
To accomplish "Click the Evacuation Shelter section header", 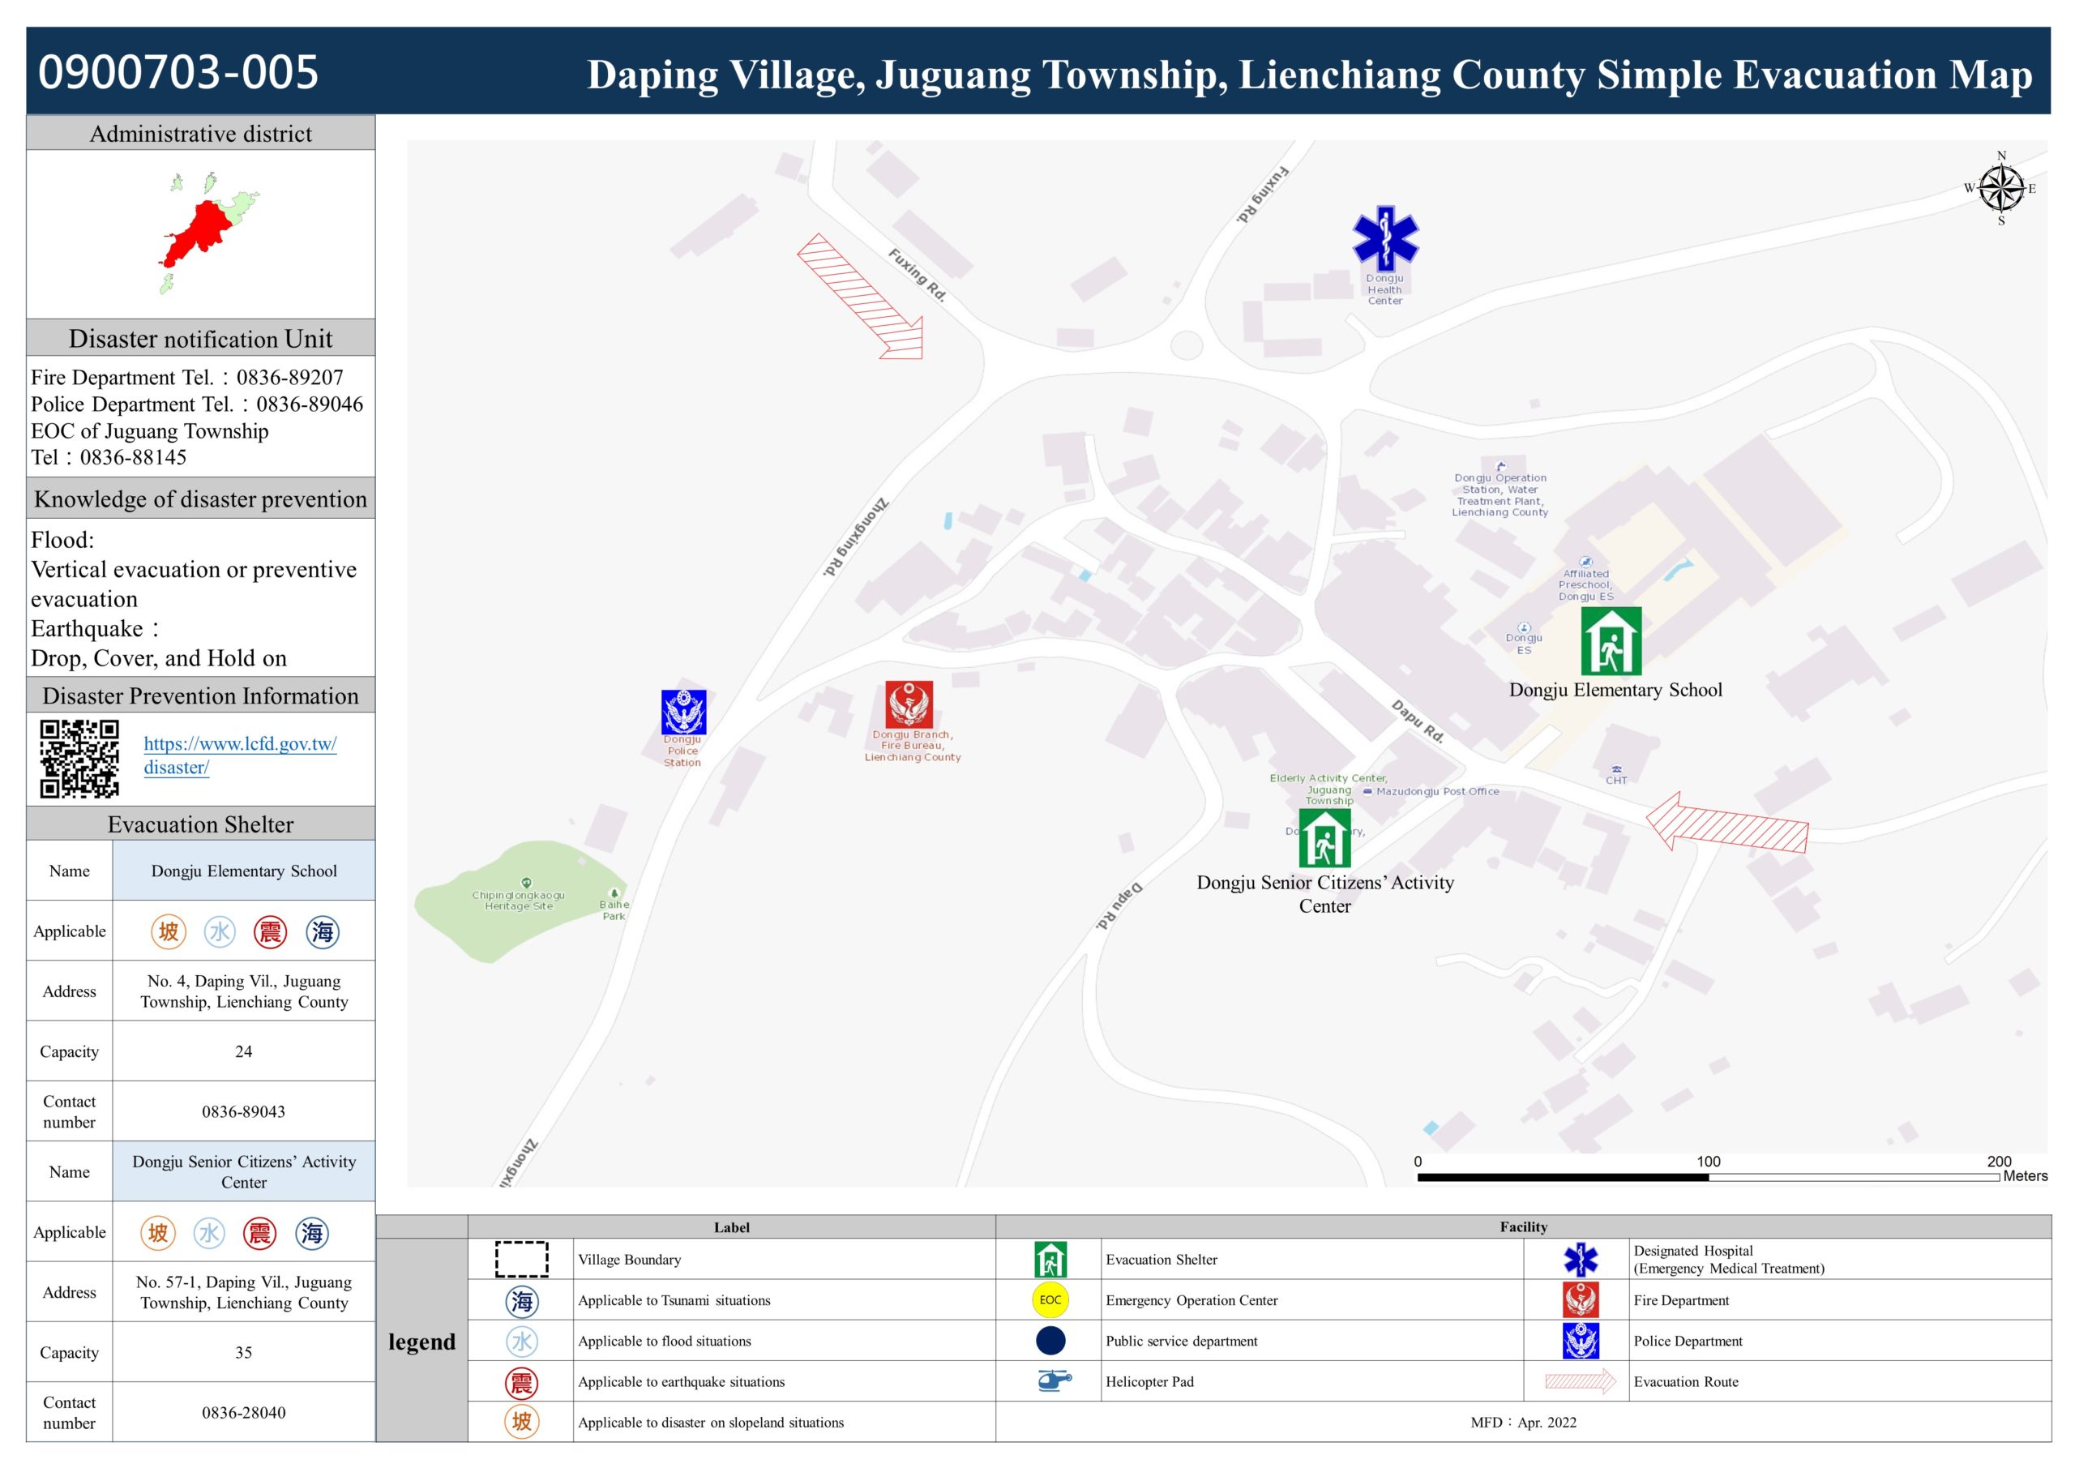I will (201, 824).
